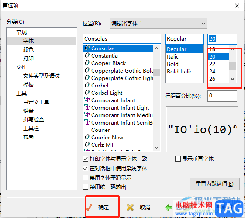Select Corbel Light in the font list

tap(118, 93)
